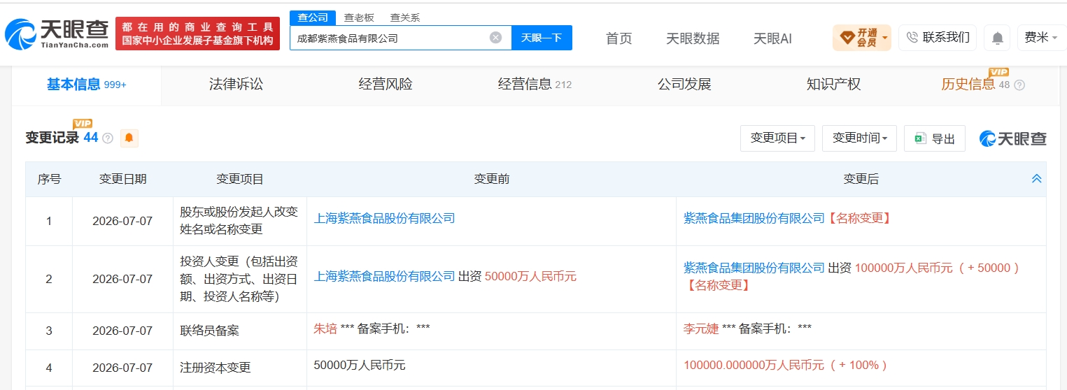The height and width of the screenshot is (390, 1067).
Task: Switch to the 经营信息 tab
Action: [x=535, y=85]
